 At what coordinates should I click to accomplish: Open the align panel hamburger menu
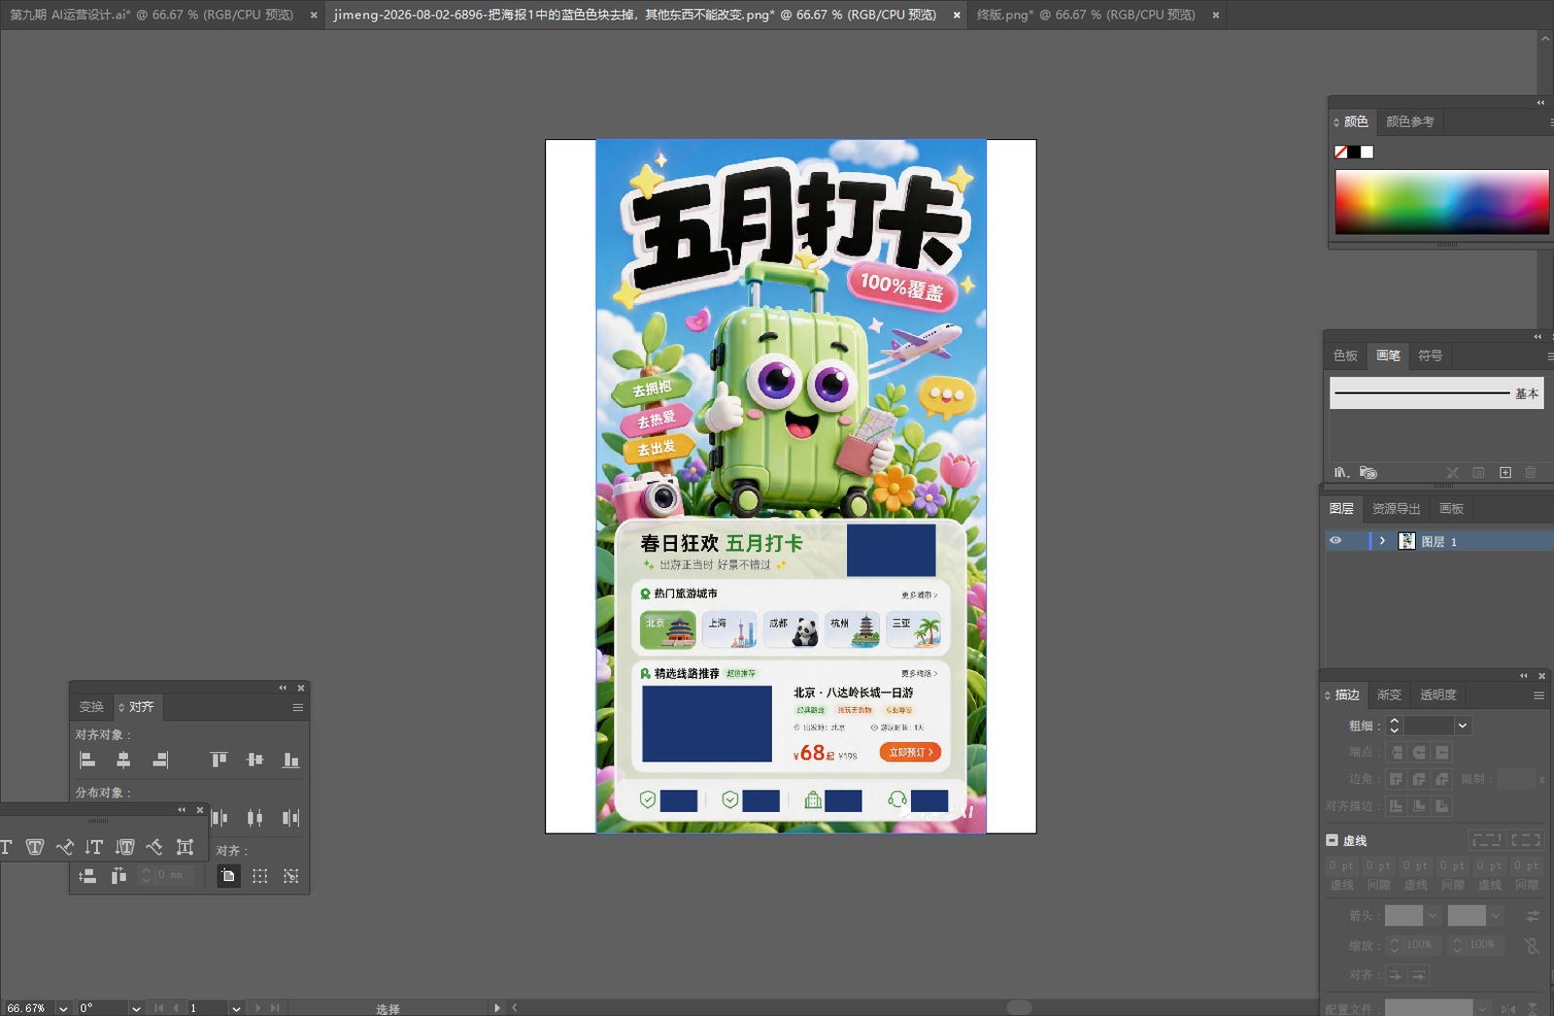coord(298,707)
